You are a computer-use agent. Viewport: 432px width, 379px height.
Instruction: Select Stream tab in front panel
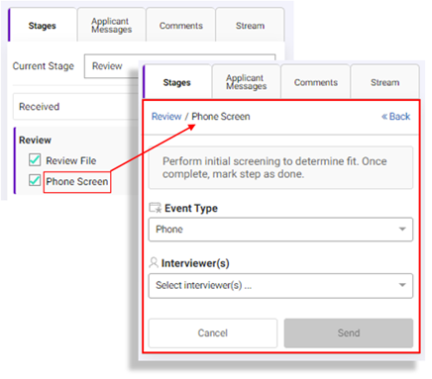coord(384,82)
